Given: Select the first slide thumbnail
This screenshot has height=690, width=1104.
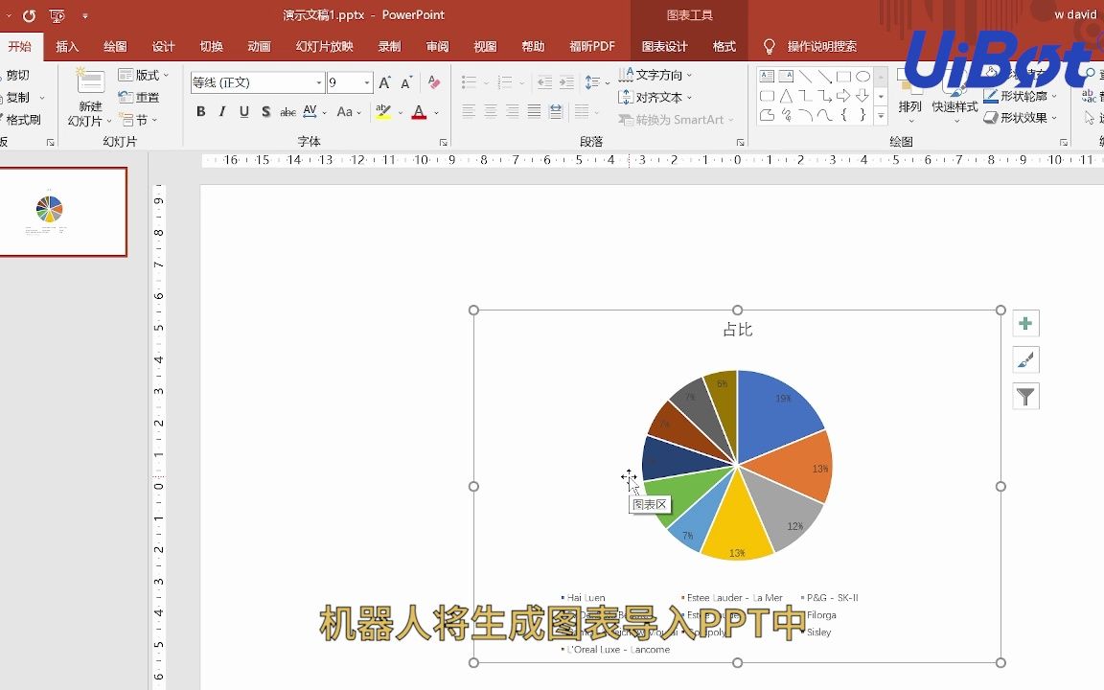Looking at the screenshot, I should point(63,212).
